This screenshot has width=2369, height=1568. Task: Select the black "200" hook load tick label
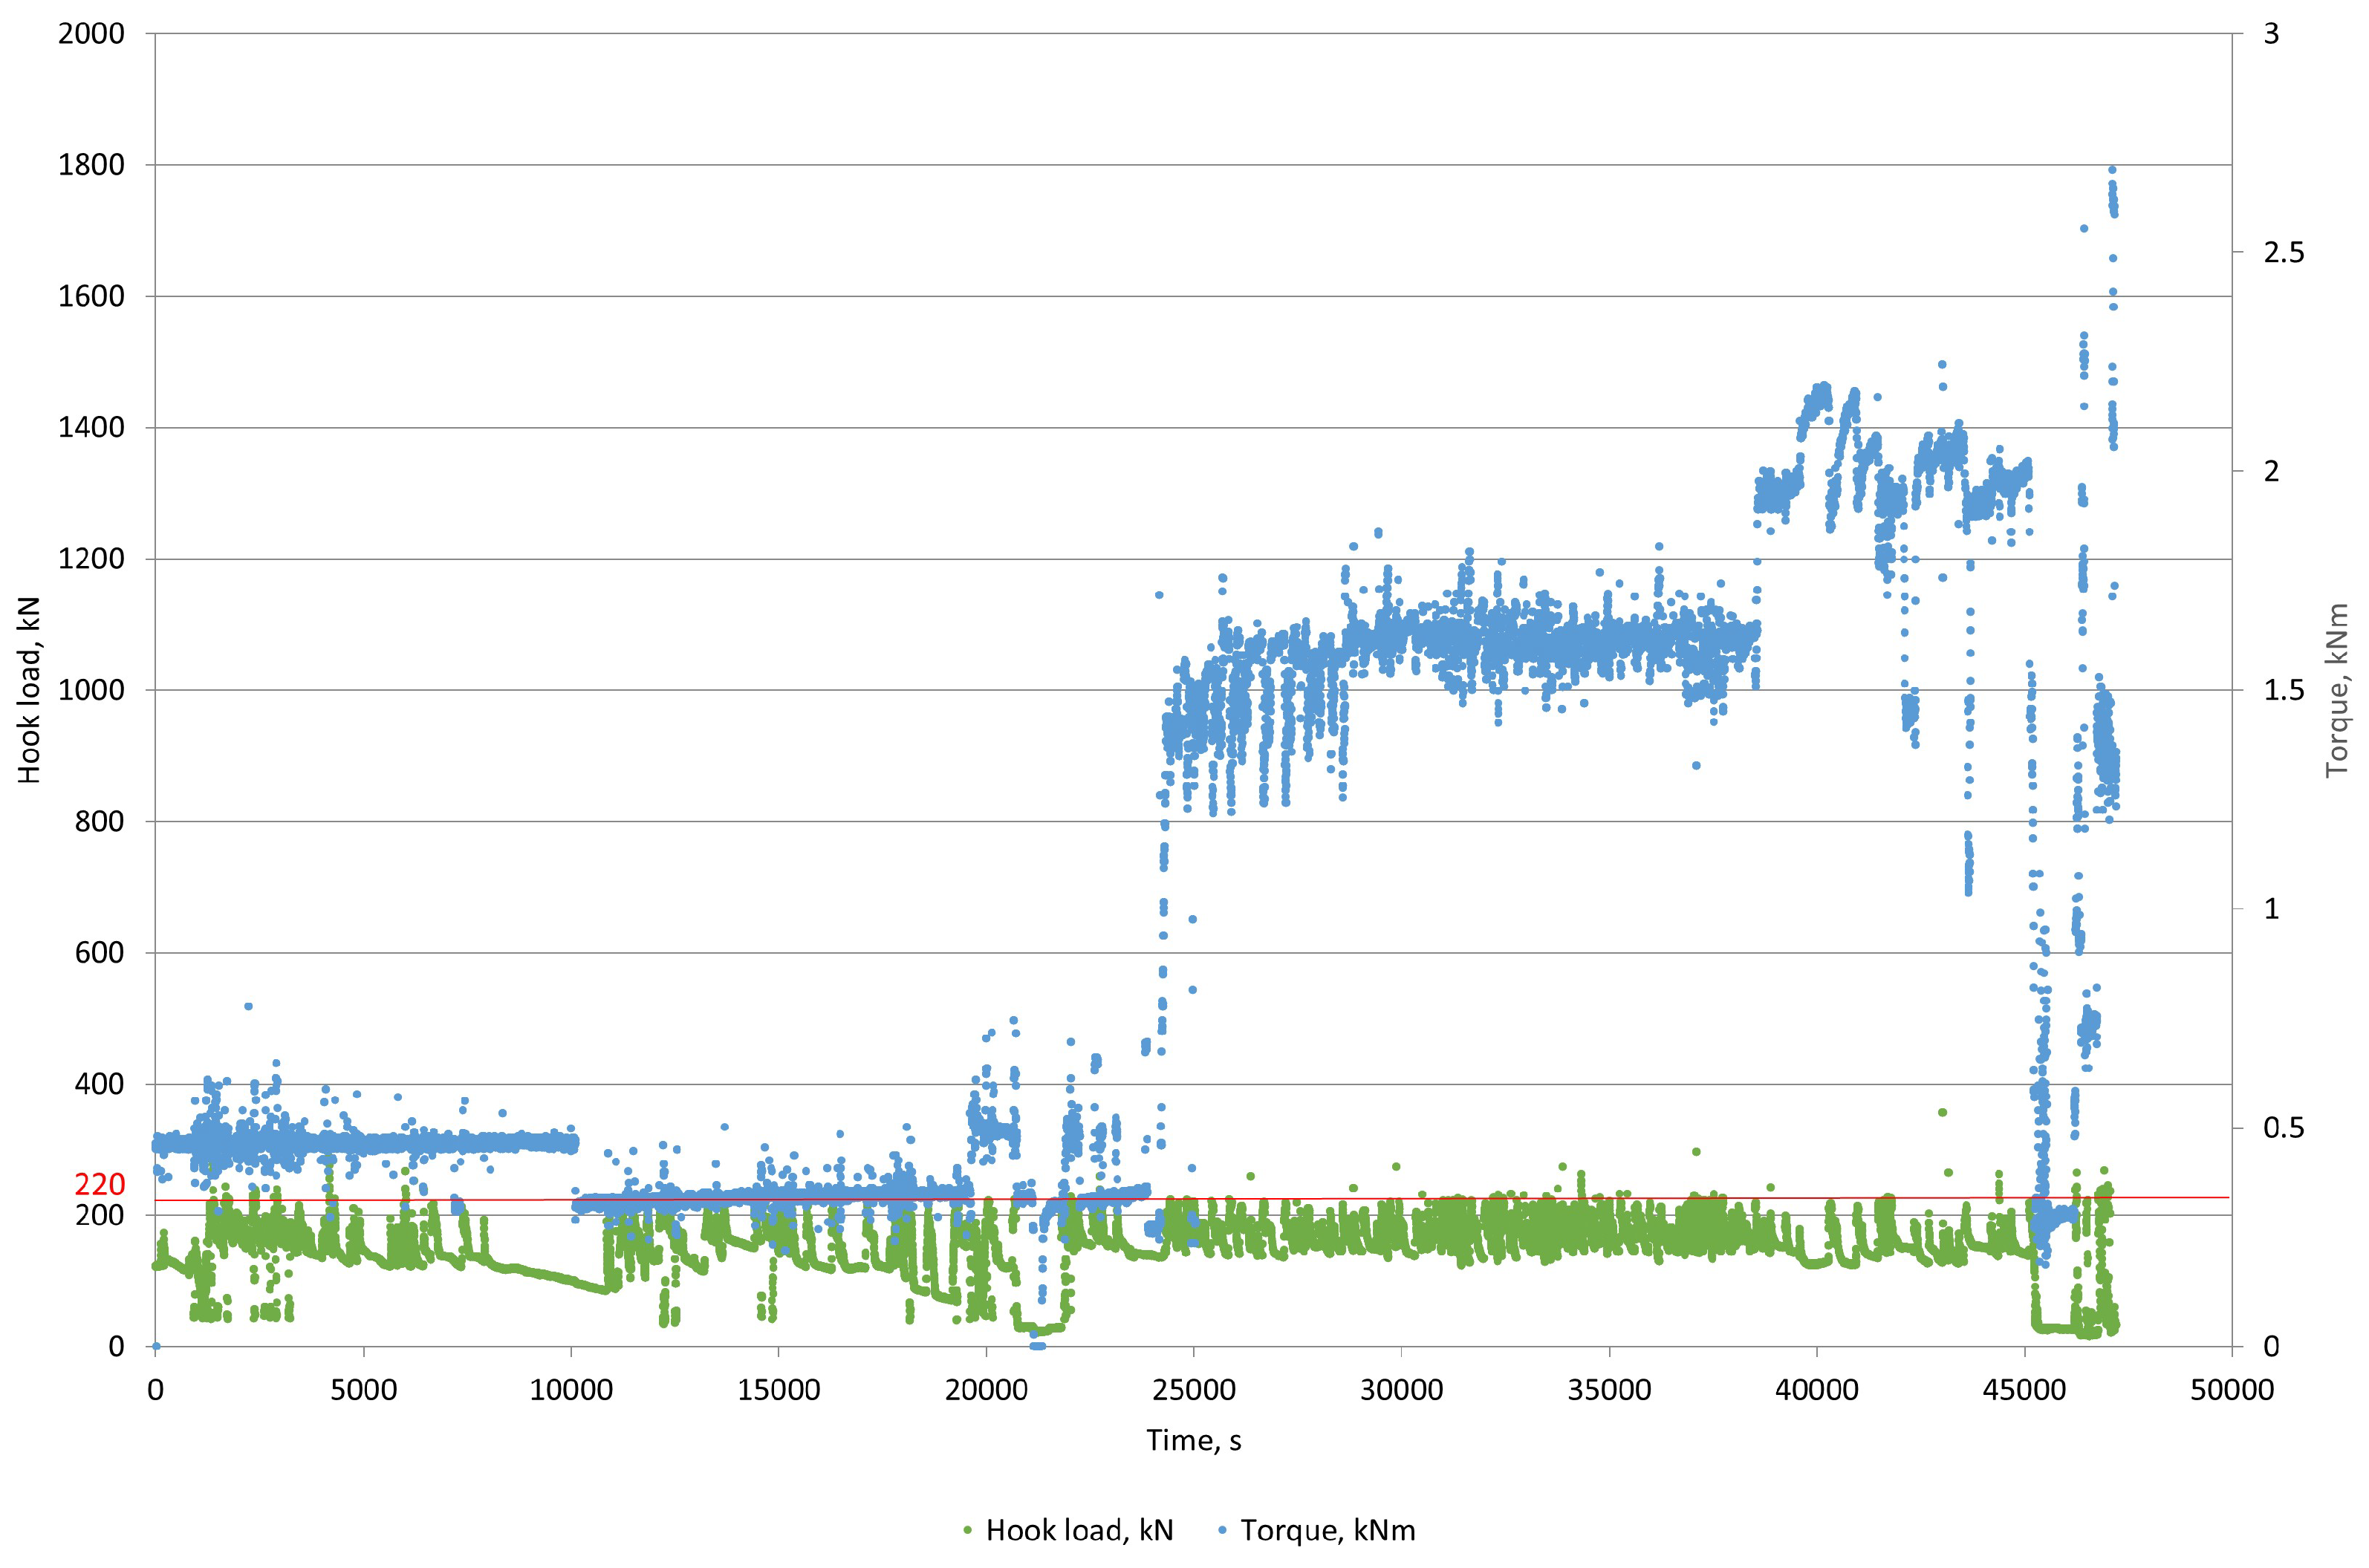100,1215
